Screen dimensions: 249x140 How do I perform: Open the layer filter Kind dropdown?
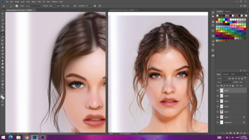(x=222, y=79)
